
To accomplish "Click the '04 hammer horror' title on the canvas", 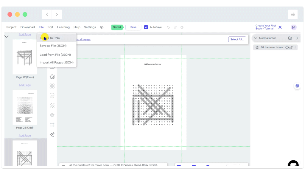I will pyautogui.click(x=153, y=64).
